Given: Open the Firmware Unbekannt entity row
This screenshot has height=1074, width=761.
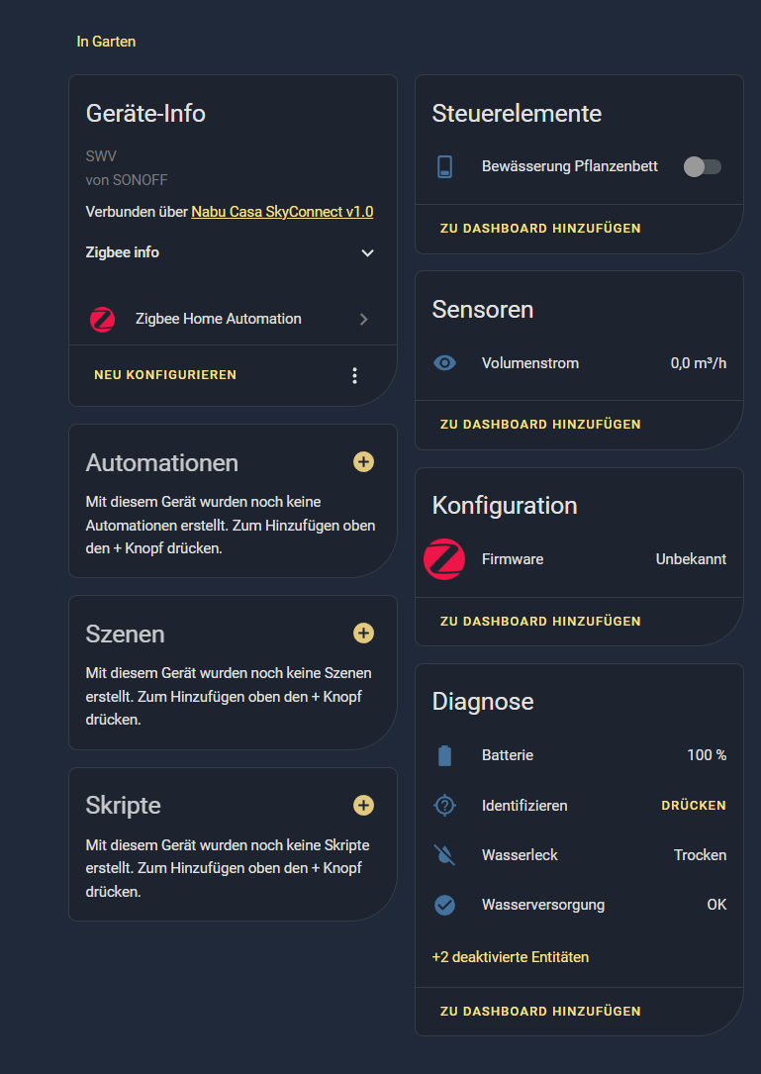Looking at the screenshot, I should pos(580,559).
